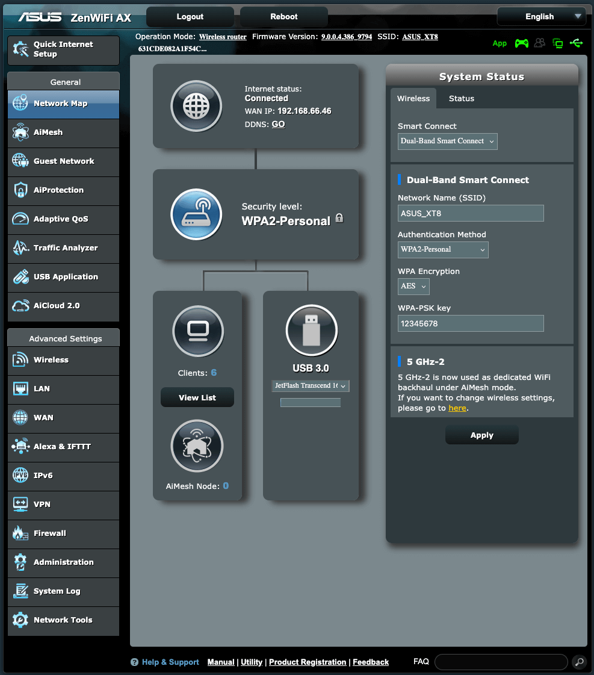Click the AiProtection shield icon
594x675 pixels.
(x=20, y=190)
